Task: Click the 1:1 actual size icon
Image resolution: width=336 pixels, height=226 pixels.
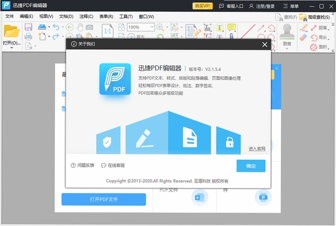Action: point(108,31)
